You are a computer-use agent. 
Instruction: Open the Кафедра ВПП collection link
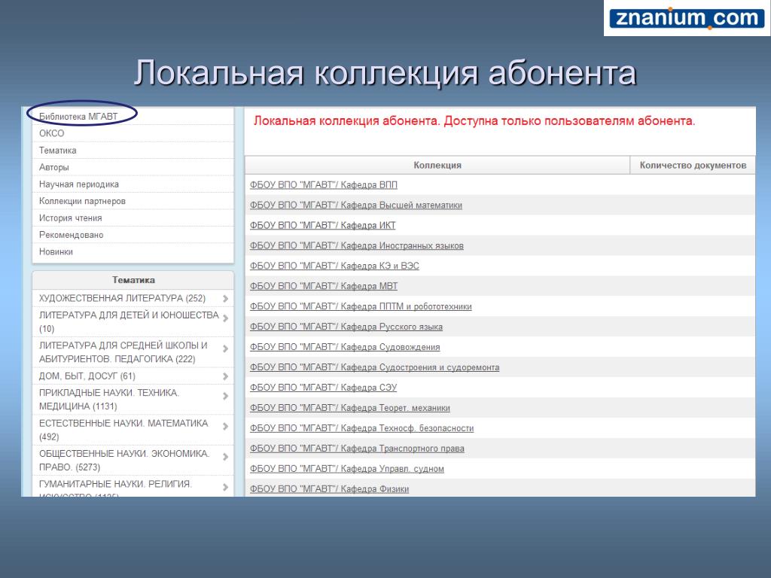324,185
